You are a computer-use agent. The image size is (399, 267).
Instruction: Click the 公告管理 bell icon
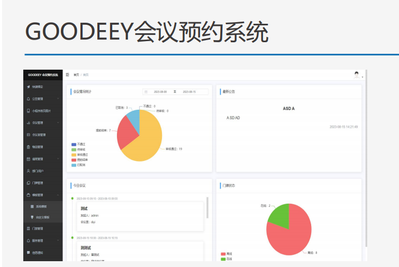(x=29, y=99)
